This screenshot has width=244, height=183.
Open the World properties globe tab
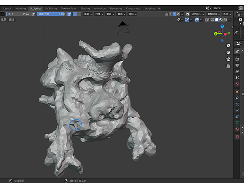(x=237, y=84)
